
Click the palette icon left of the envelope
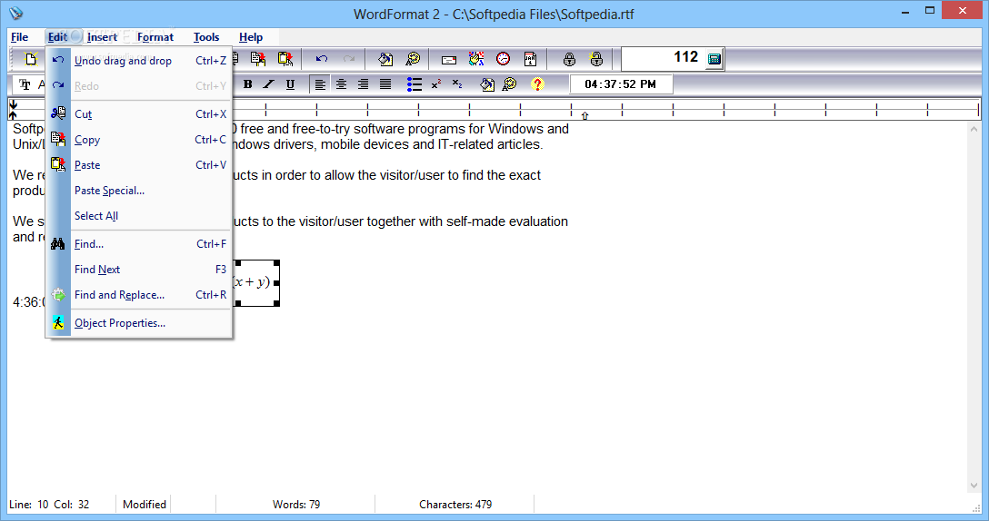pos(413,59)
